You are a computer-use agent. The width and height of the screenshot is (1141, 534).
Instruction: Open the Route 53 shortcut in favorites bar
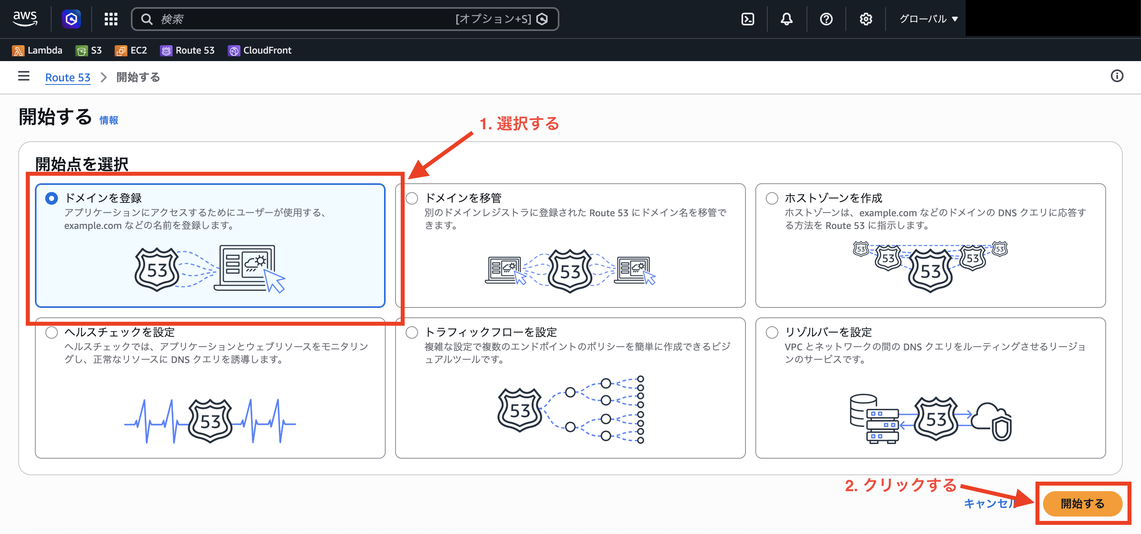tap(187, 50)
